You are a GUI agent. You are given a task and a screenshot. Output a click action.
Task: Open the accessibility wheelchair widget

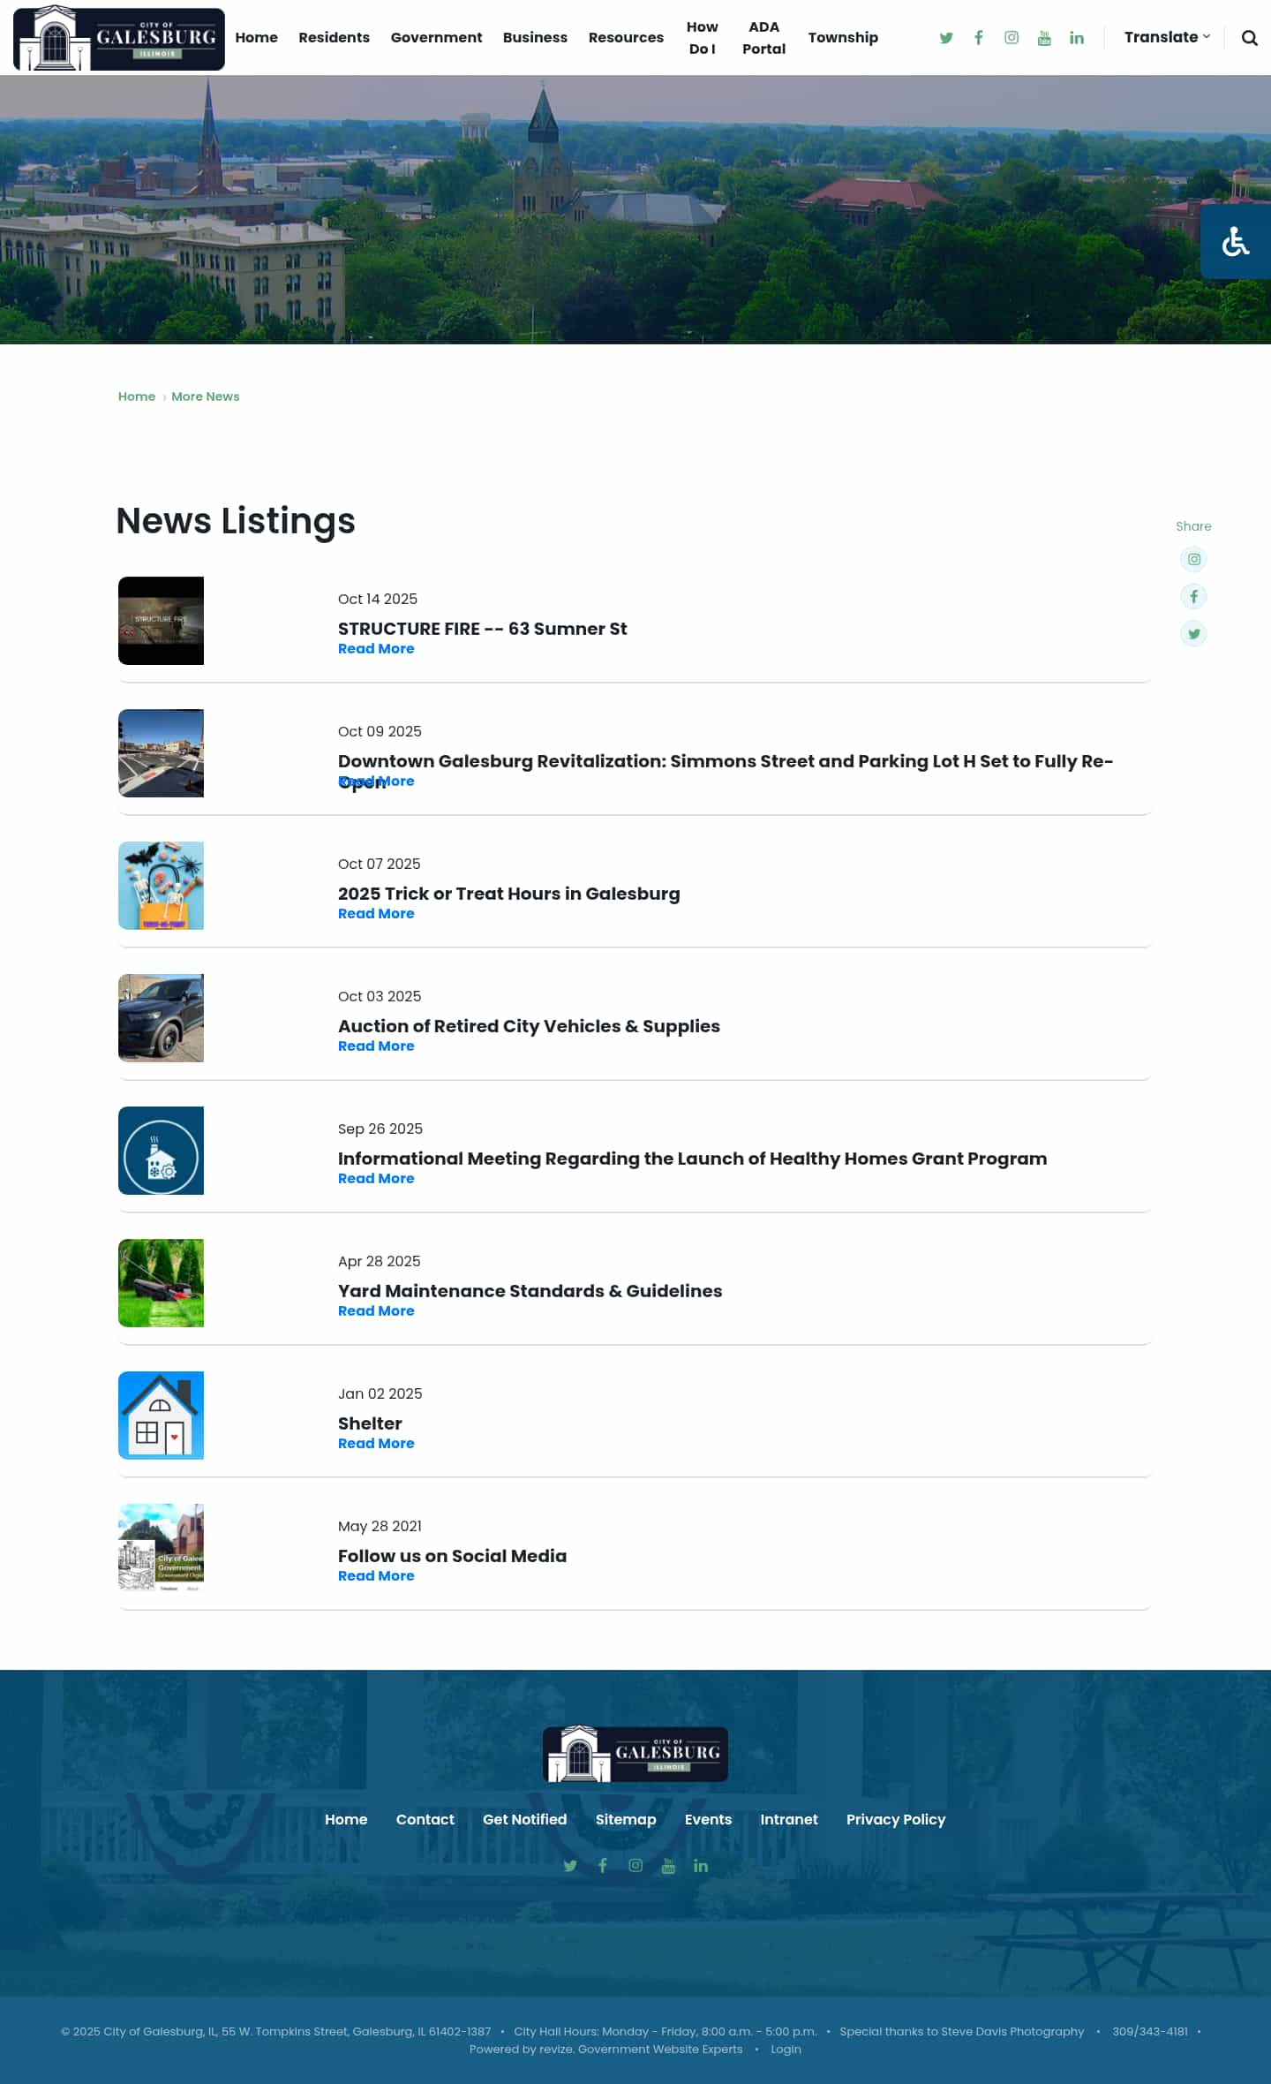(1236, 241)
